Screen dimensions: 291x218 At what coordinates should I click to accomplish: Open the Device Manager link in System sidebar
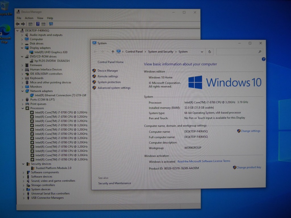[108, 71]
